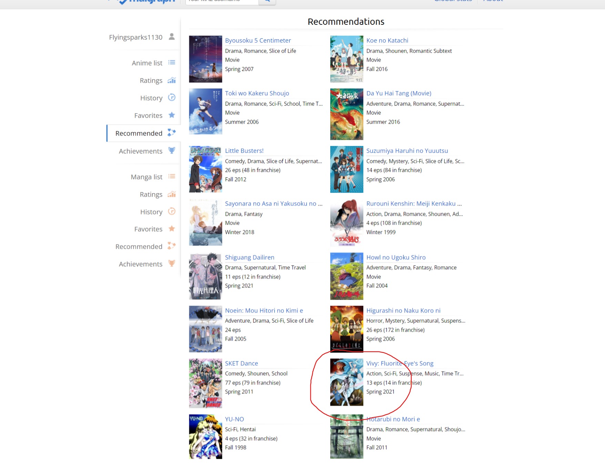The width and height of the screenshot is (605, 464).
Task: Open the Rurouni Kenshin: Meiji Kenkaku link
Action: pos(414,204)
